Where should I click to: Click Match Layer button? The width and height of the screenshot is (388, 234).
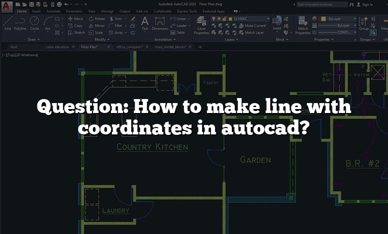(251, 32)
